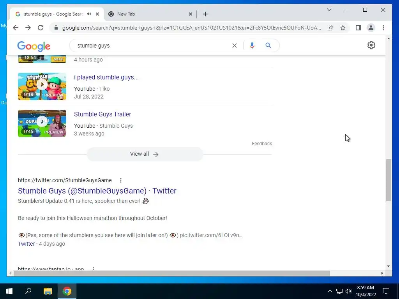
Task: Open the Stumble Guys Trailer link
Action: pyautogui.click(x=102, y=114)
